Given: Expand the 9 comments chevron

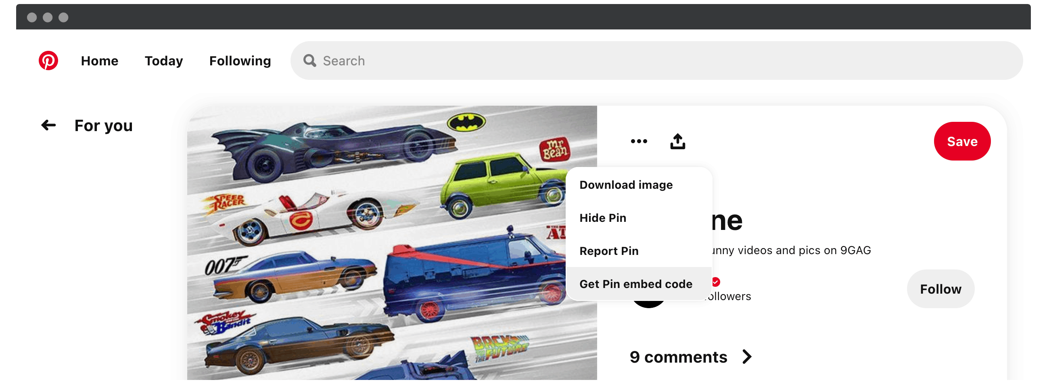Looking at the screenshot, I should pyautogui.click(x=747, y=356).
